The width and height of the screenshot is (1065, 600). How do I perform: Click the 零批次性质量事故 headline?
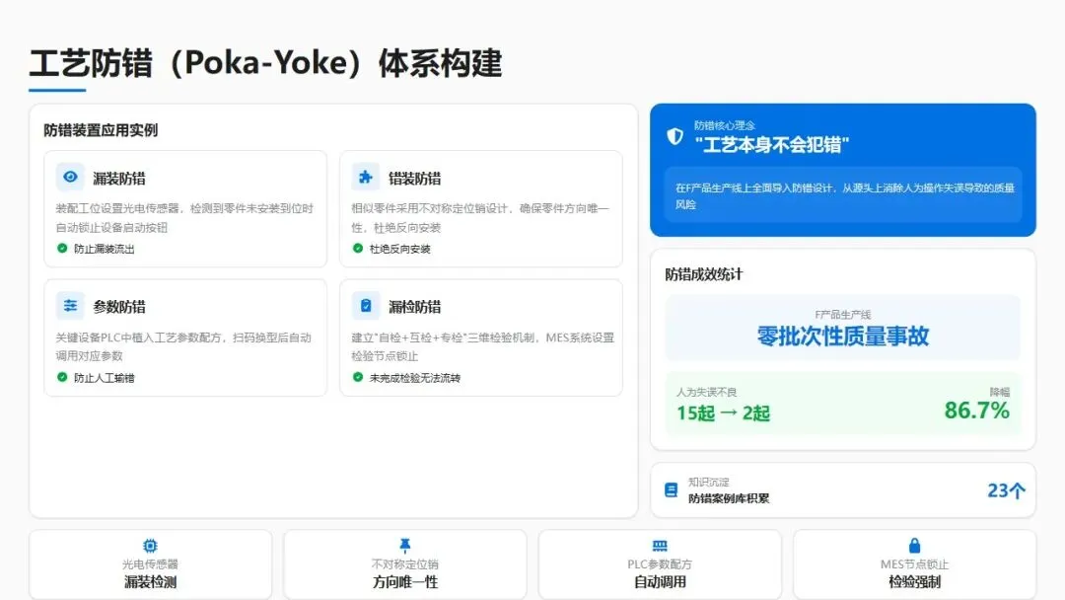coord(842,336)
